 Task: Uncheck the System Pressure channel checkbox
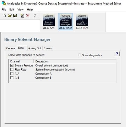click(12, 65)
